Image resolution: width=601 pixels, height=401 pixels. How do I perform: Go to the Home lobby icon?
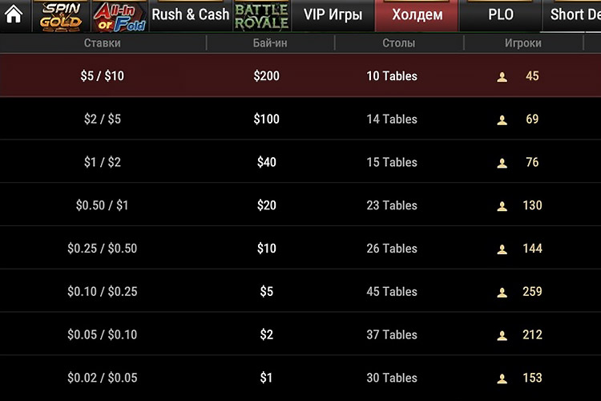pos(13,14)
